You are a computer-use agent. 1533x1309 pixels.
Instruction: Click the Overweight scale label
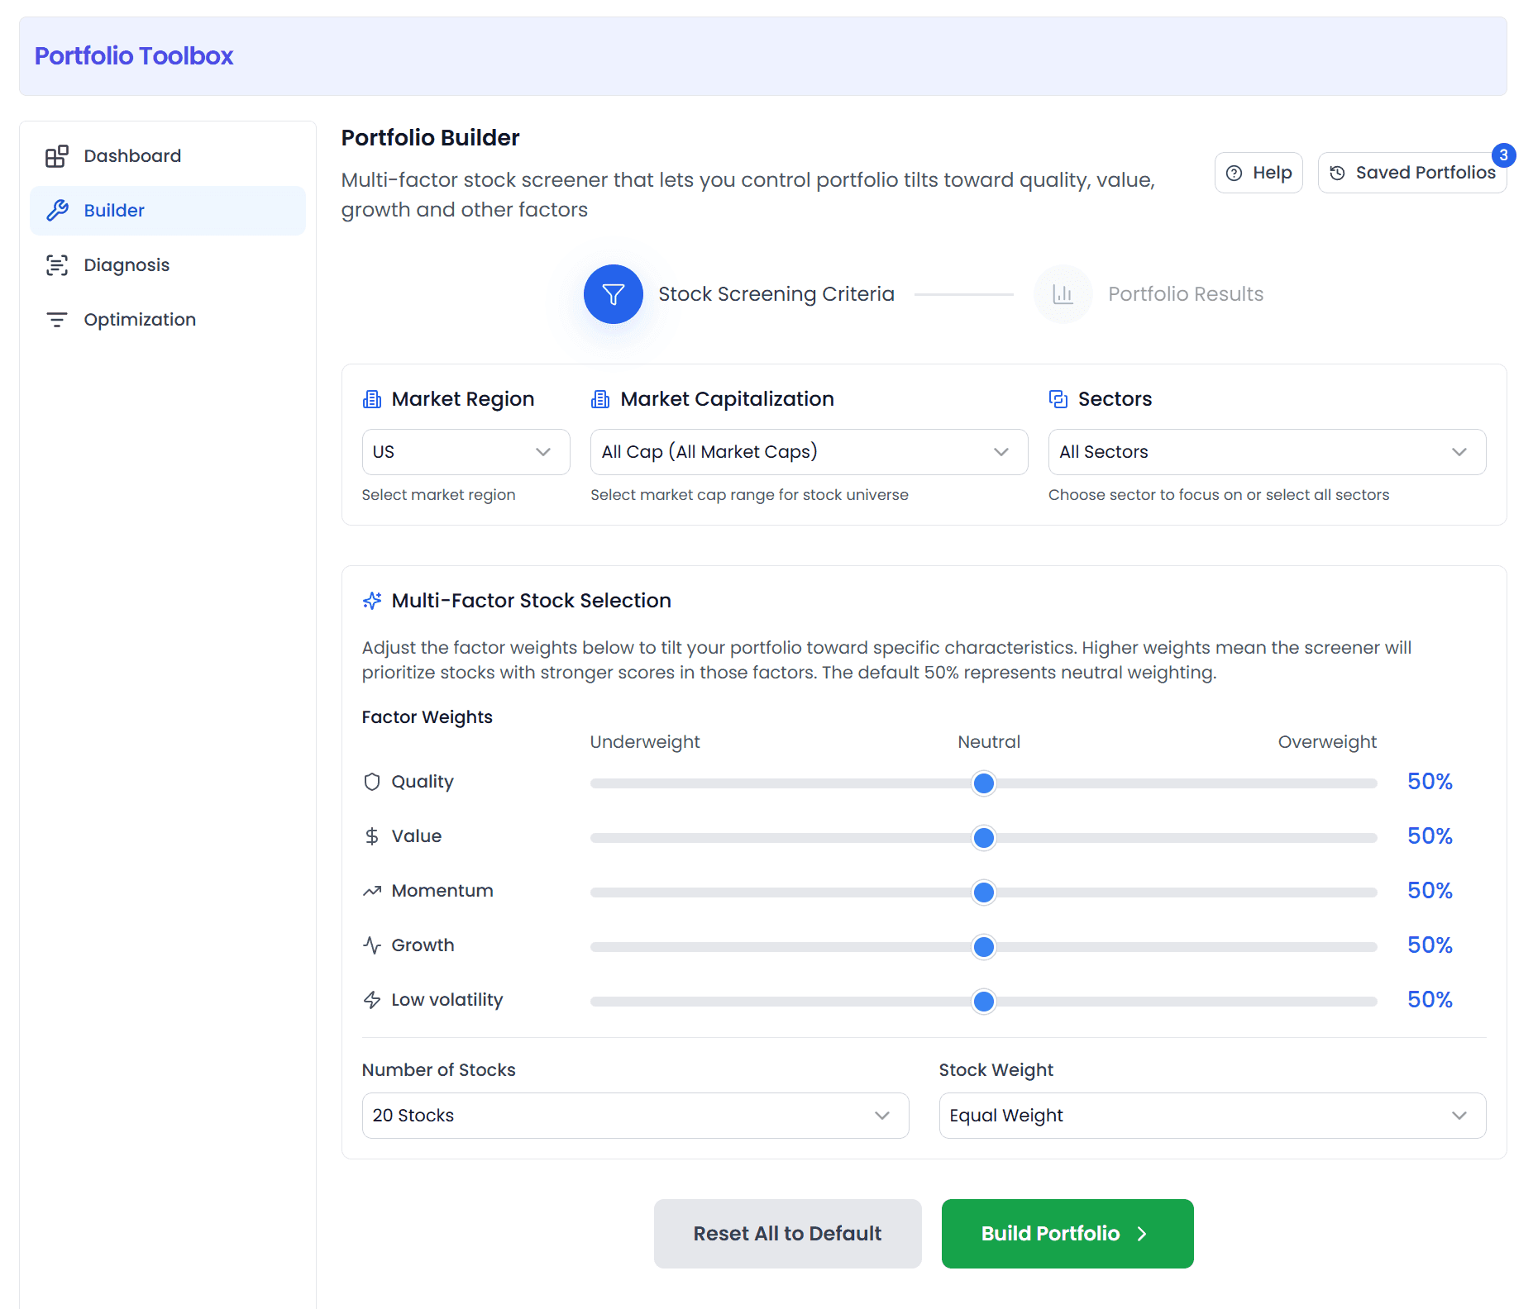click(1327, 742)
